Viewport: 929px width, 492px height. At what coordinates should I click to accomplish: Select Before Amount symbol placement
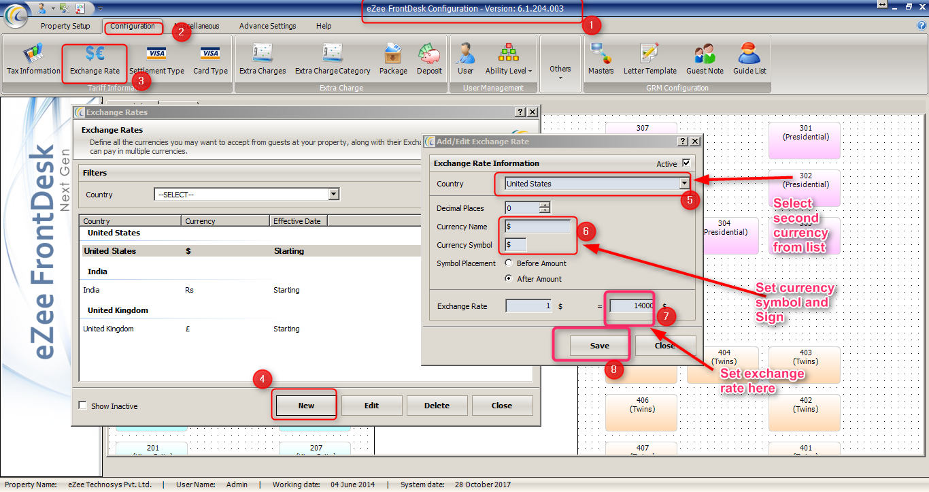[x=509, y=263]
